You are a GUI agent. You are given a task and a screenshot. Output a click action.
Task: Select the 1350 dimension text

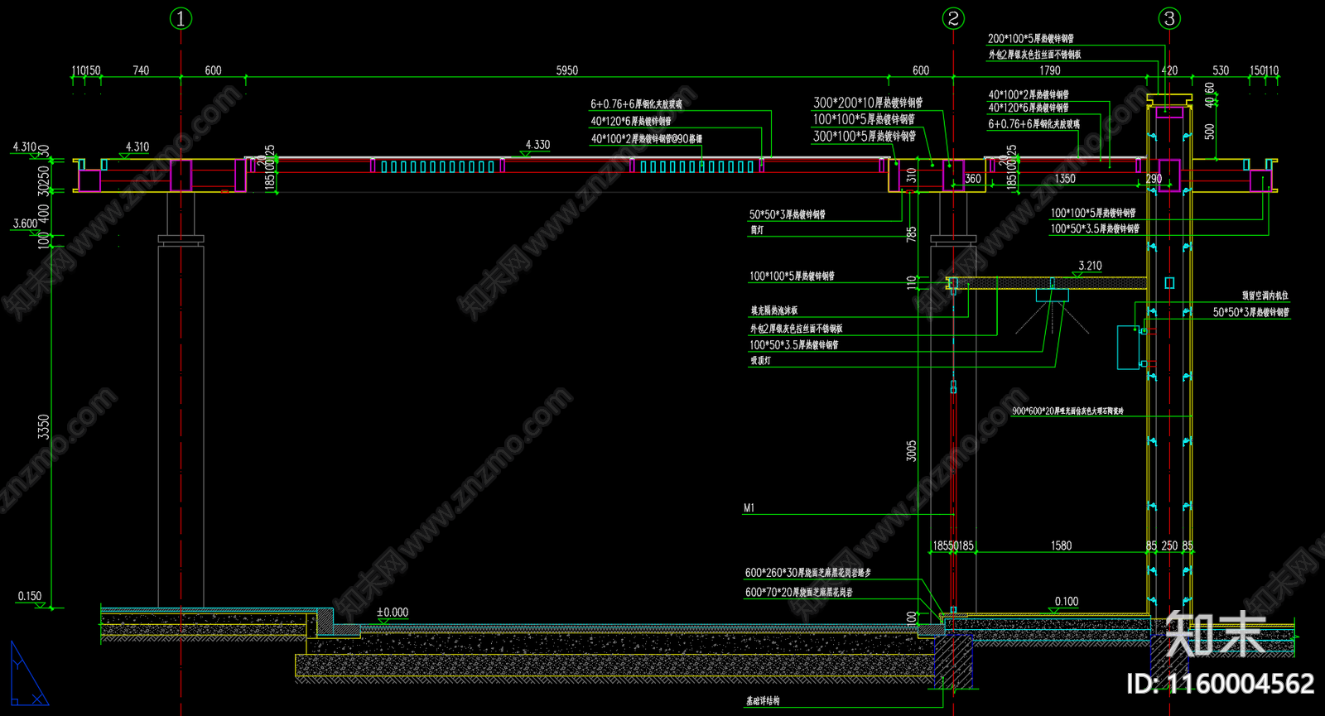point(1065,179)
